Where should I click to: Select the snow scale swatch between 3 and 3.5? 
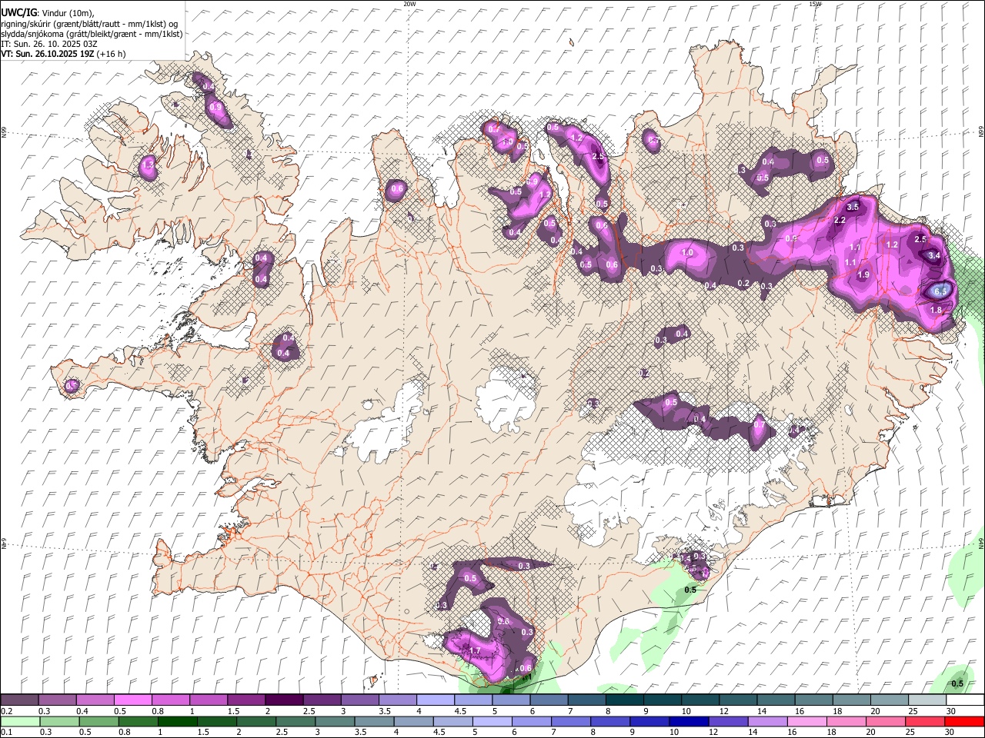(359, 700)
